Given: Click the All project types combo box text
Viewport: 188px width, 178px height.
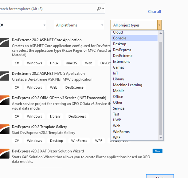Looking at the screenshot, I should click(x=126, y=25).
